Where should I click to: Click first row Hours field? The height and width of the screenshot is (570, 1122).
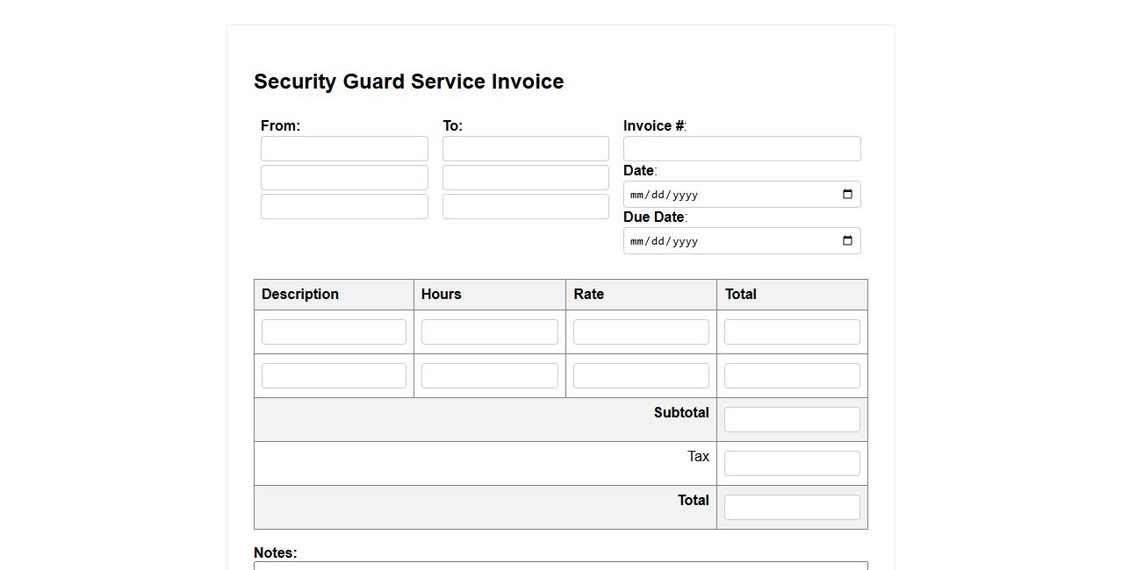tap(489, 332)
